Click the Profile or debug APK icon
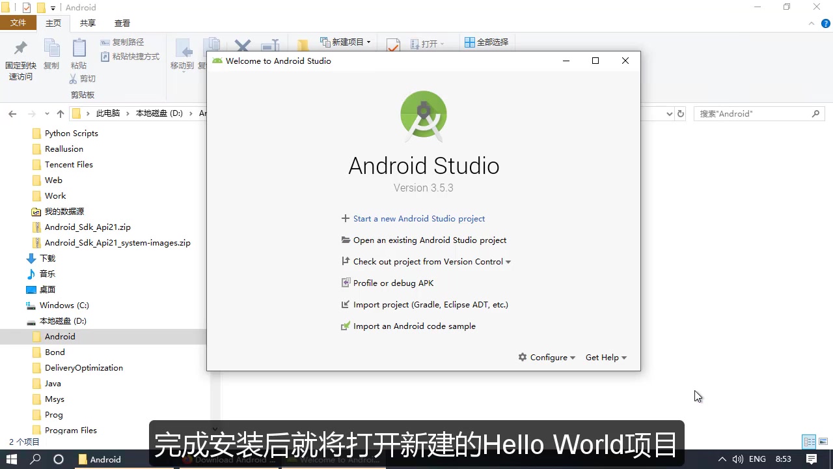 tap(346, 283)
